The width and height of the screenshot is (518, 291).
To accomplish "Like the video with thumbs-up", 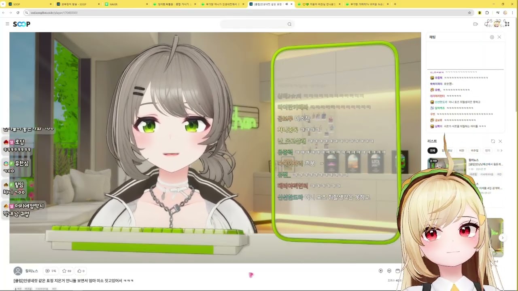I will click(81, 271).
